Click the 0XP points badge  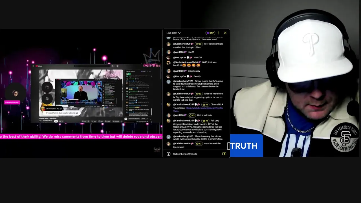point(210,33)
